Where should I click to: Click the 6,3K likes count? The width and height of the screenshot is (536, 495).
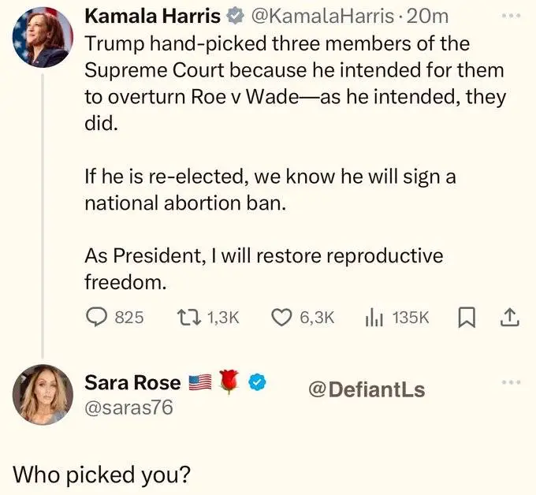(318, 318)
